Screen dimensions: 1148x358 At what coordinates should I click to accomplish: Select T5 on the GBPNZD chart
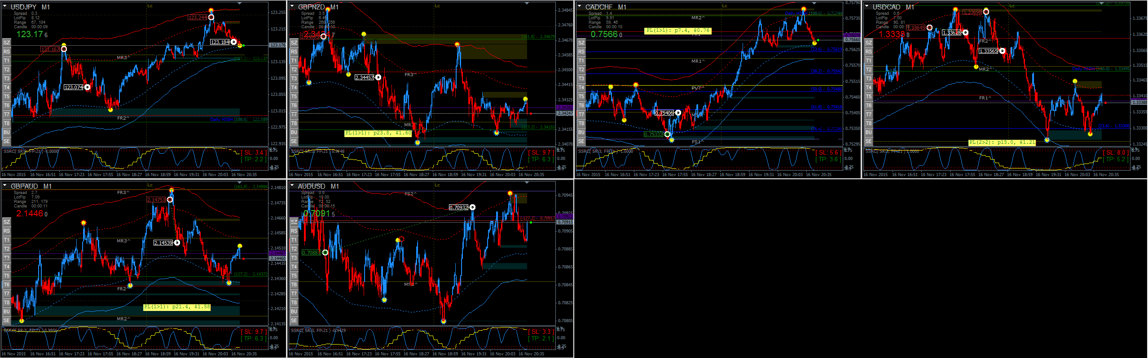coord(294,96)
